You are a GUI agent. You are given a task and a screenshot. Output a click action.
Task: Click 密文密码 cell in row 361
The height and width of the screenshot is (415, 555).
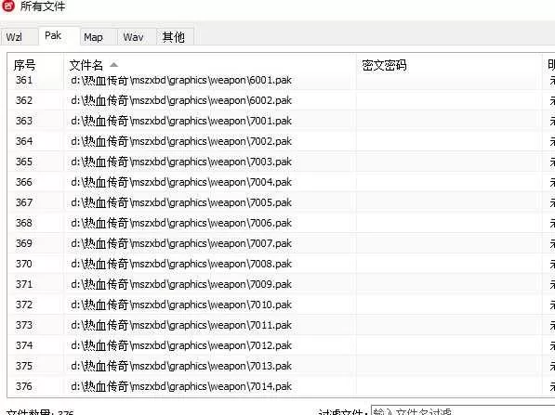449,81
